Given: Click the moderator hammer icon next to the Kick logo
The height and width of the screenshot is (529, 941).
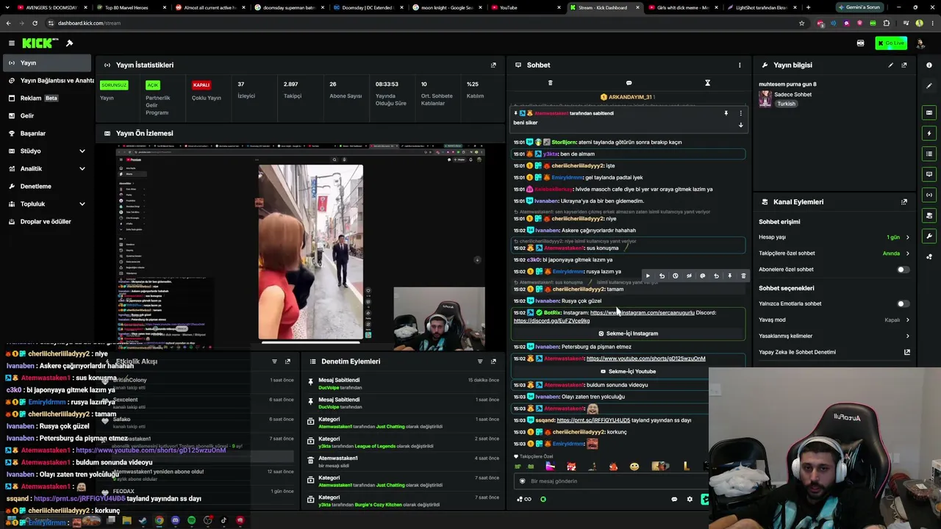Looking at the screenshot, I should [x=69, y=43].
